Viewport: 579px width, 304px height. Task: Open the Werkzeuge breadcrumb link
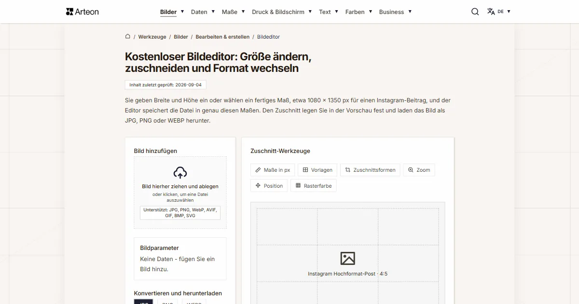[152, 37]
